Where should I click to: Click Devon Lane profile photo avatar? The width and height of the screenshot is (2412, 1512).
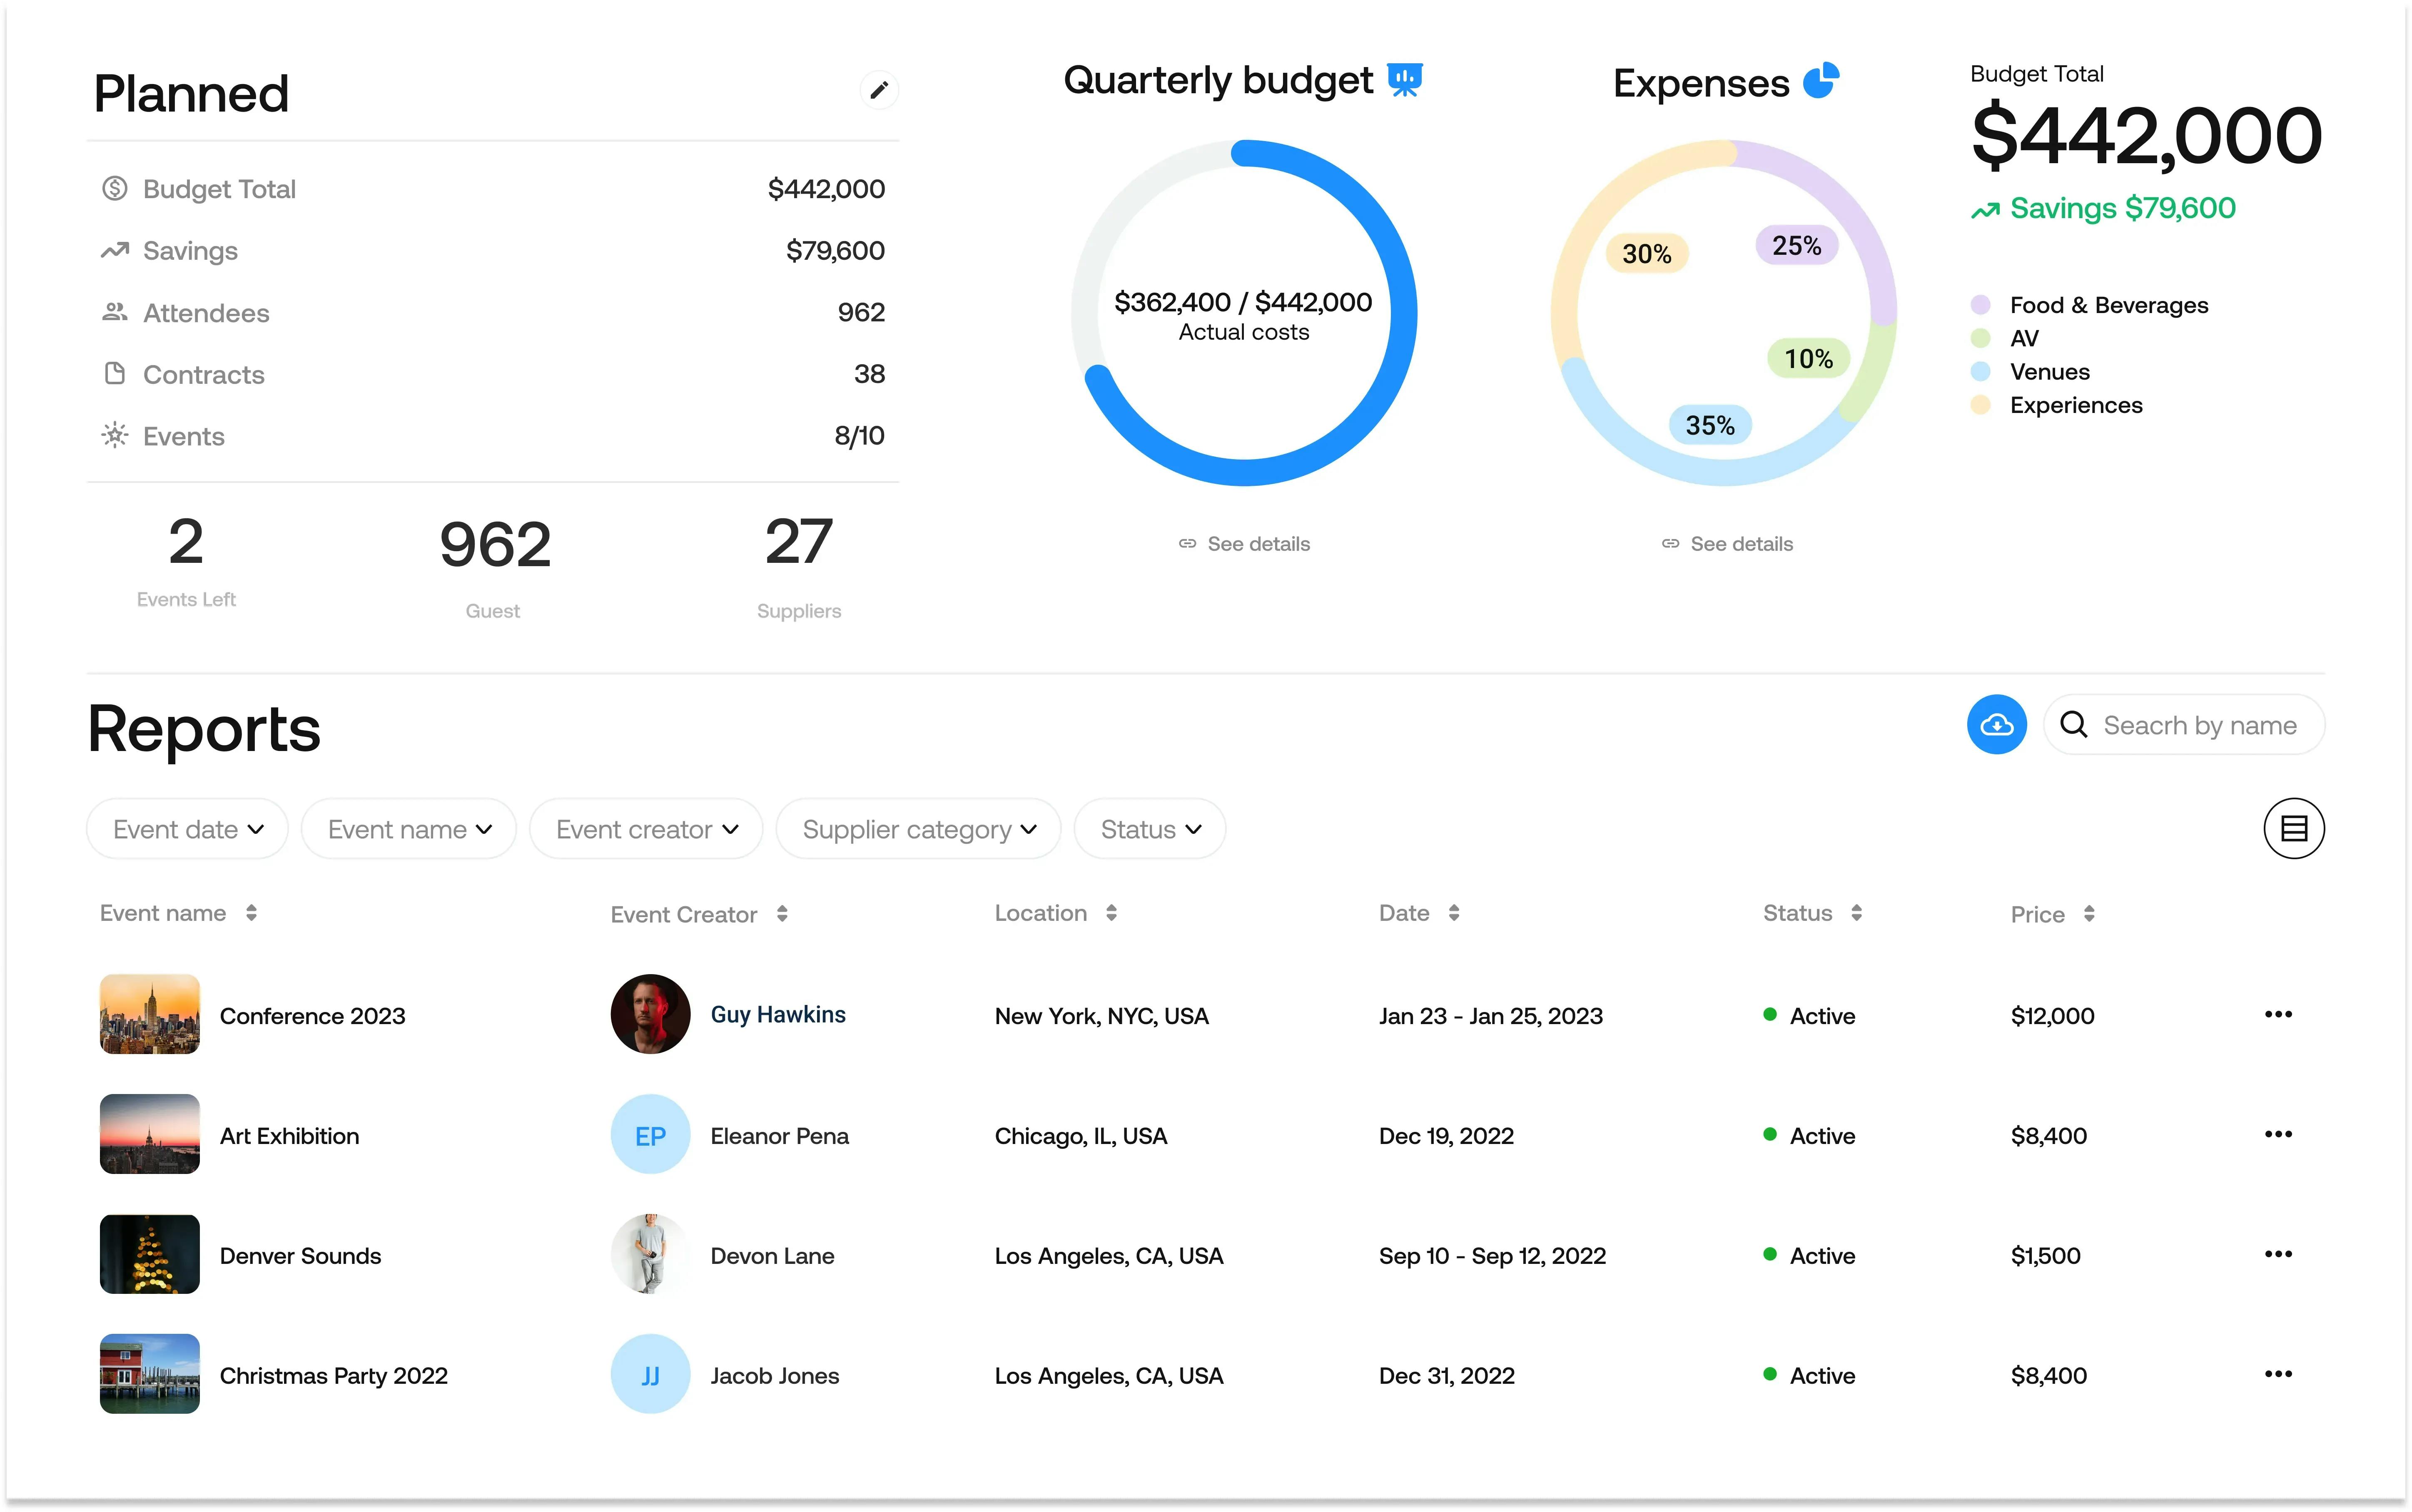(x=650, y=1254)
